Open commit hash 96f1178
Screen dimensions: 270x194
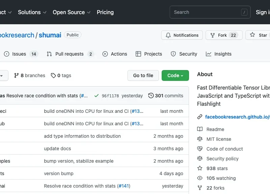pos(110,96)
